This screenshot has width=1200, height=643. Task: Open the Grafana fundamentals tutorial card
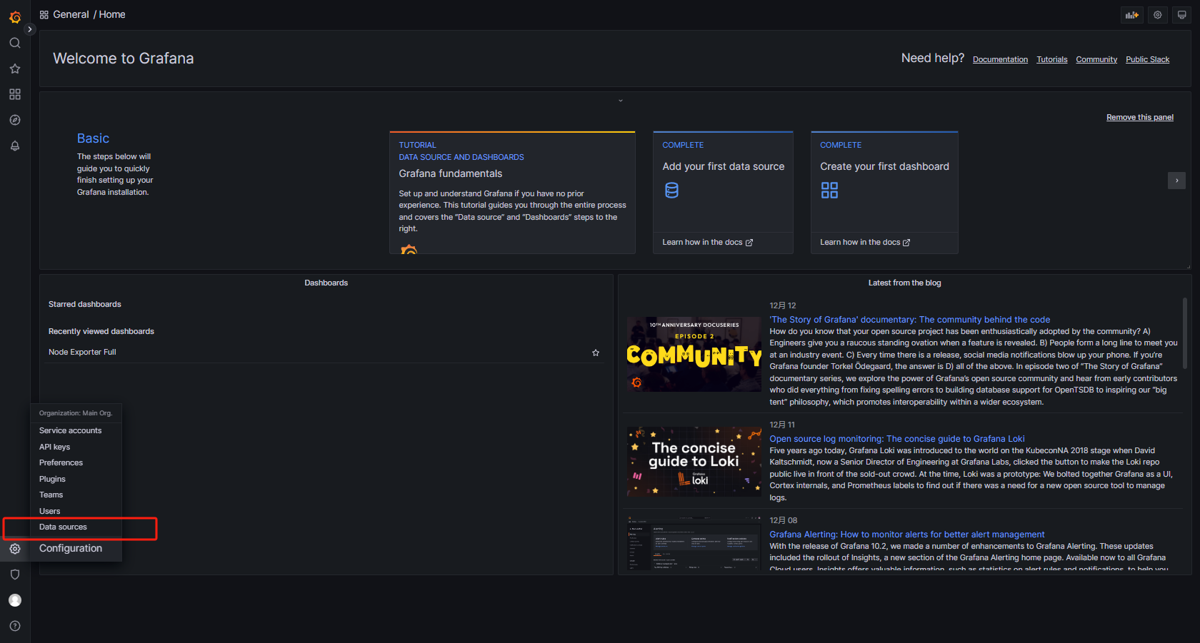click(512, 193)
